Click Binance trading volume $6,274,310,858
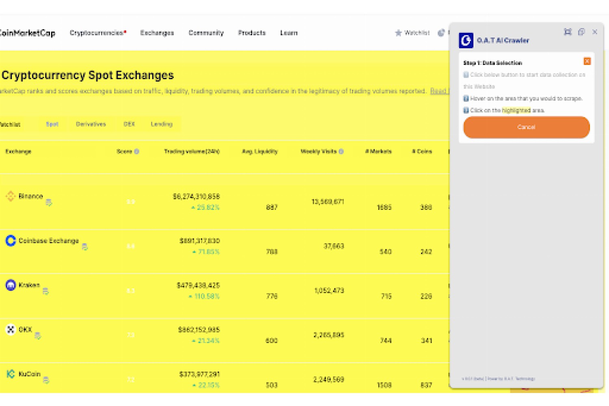 197,197
